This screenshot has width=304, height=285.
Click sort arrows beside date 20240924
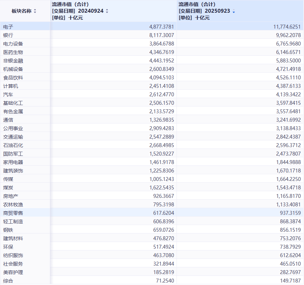tap(107, 11)
